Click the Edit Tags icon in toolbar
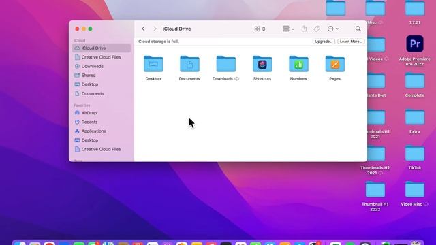 pos(317,29)
